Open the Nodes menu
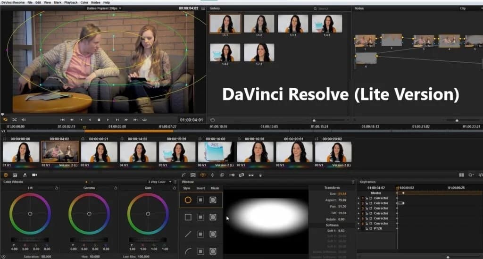483x259 pixels. (95, 2)
